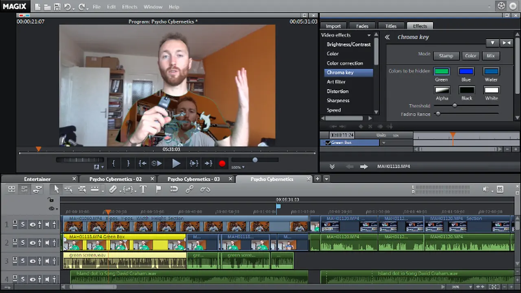Open the Window menu
The image size is (521, 293).
click(153, 7)
